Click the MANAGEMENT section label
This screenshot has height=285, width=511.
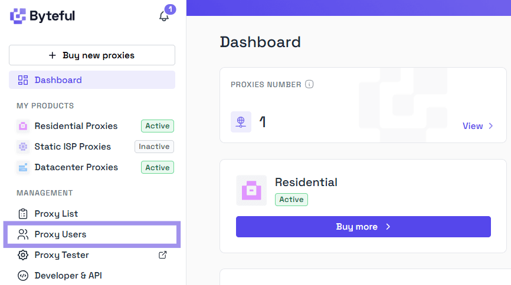click(45, 193)
